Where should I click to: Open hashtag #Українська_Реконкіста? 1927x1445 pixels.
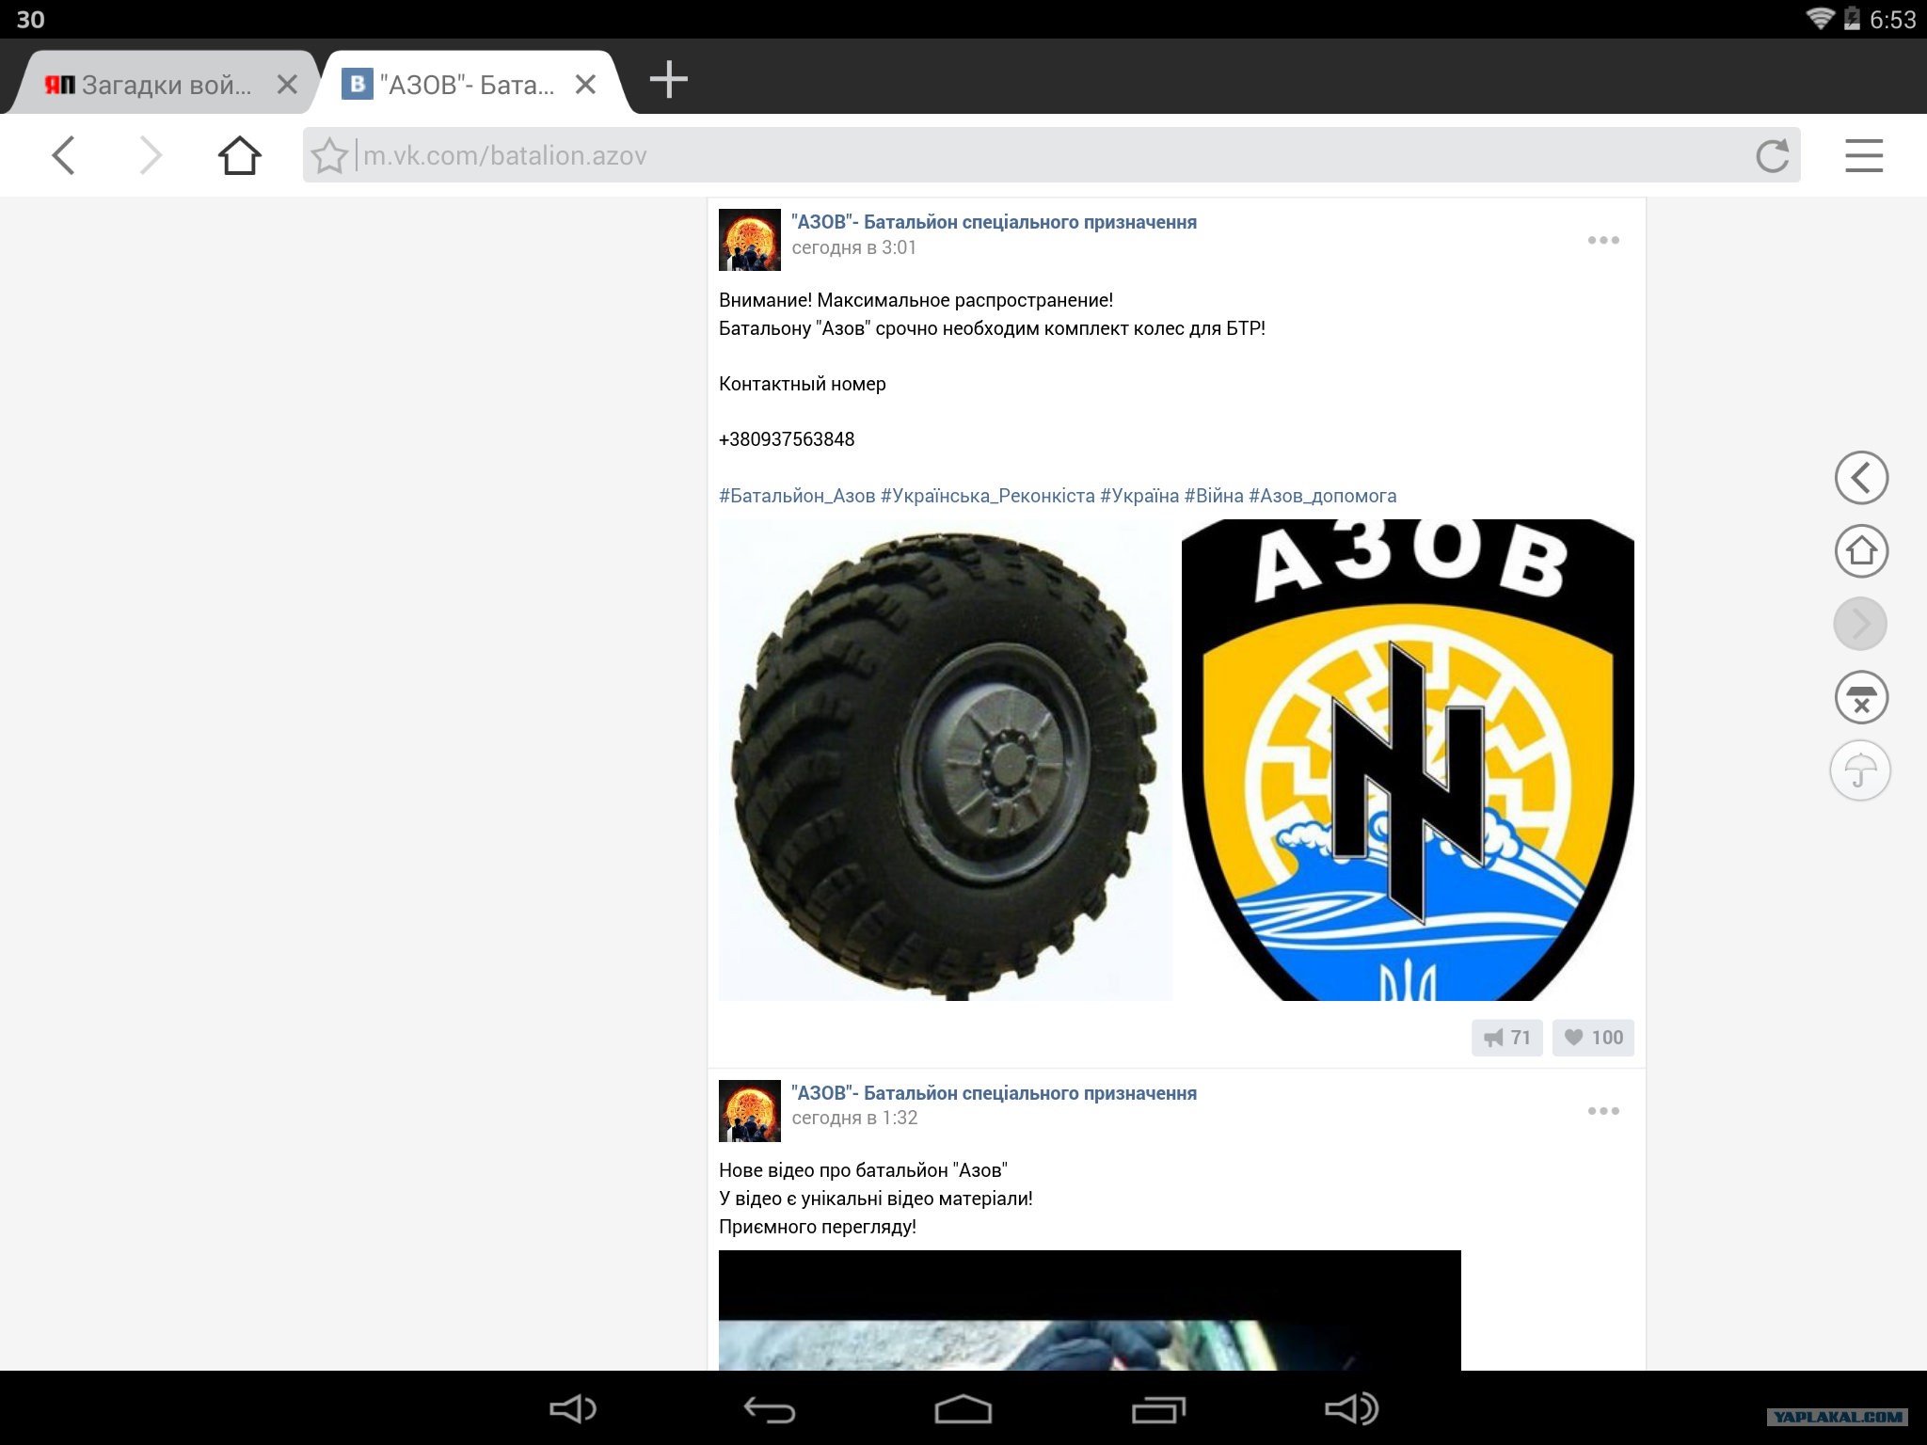click(988, 496)
